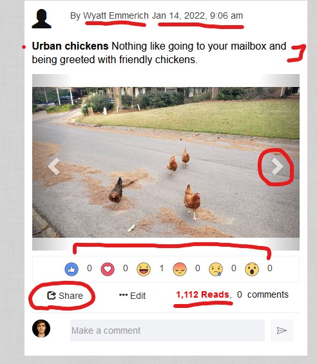Click the commenter's profile picture
This screenshot has height=364, width=317.
pos(41,329)
